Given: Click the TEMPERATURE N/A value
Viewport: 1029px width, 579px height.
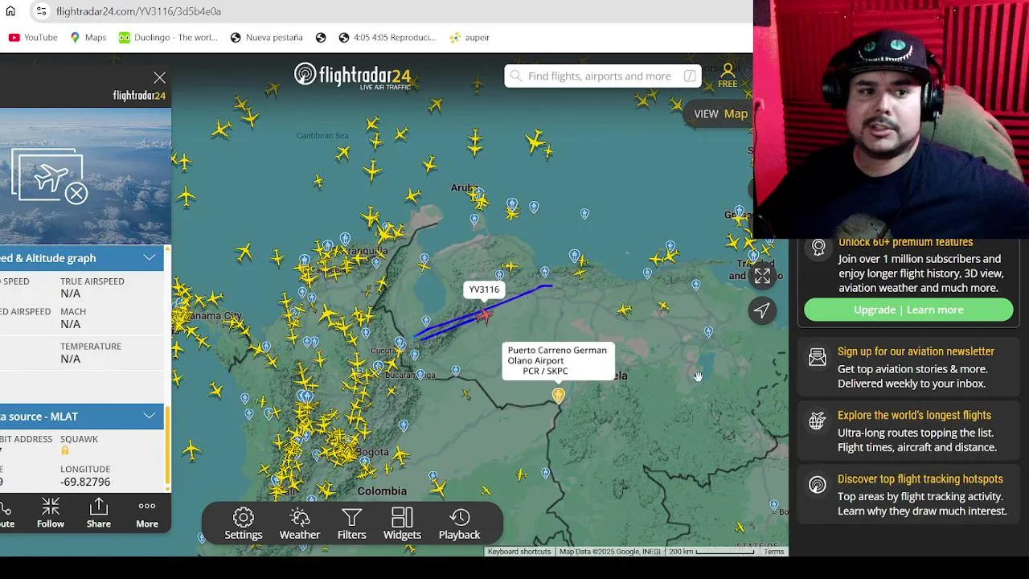Looking at the screenshot, I should [70, 359].
